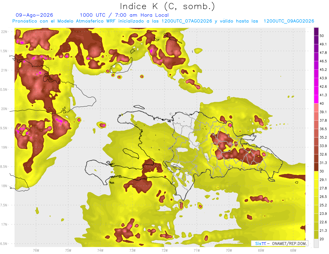Click the colorbar value 46.5
329x254 pixels.
tap(323, 61)
